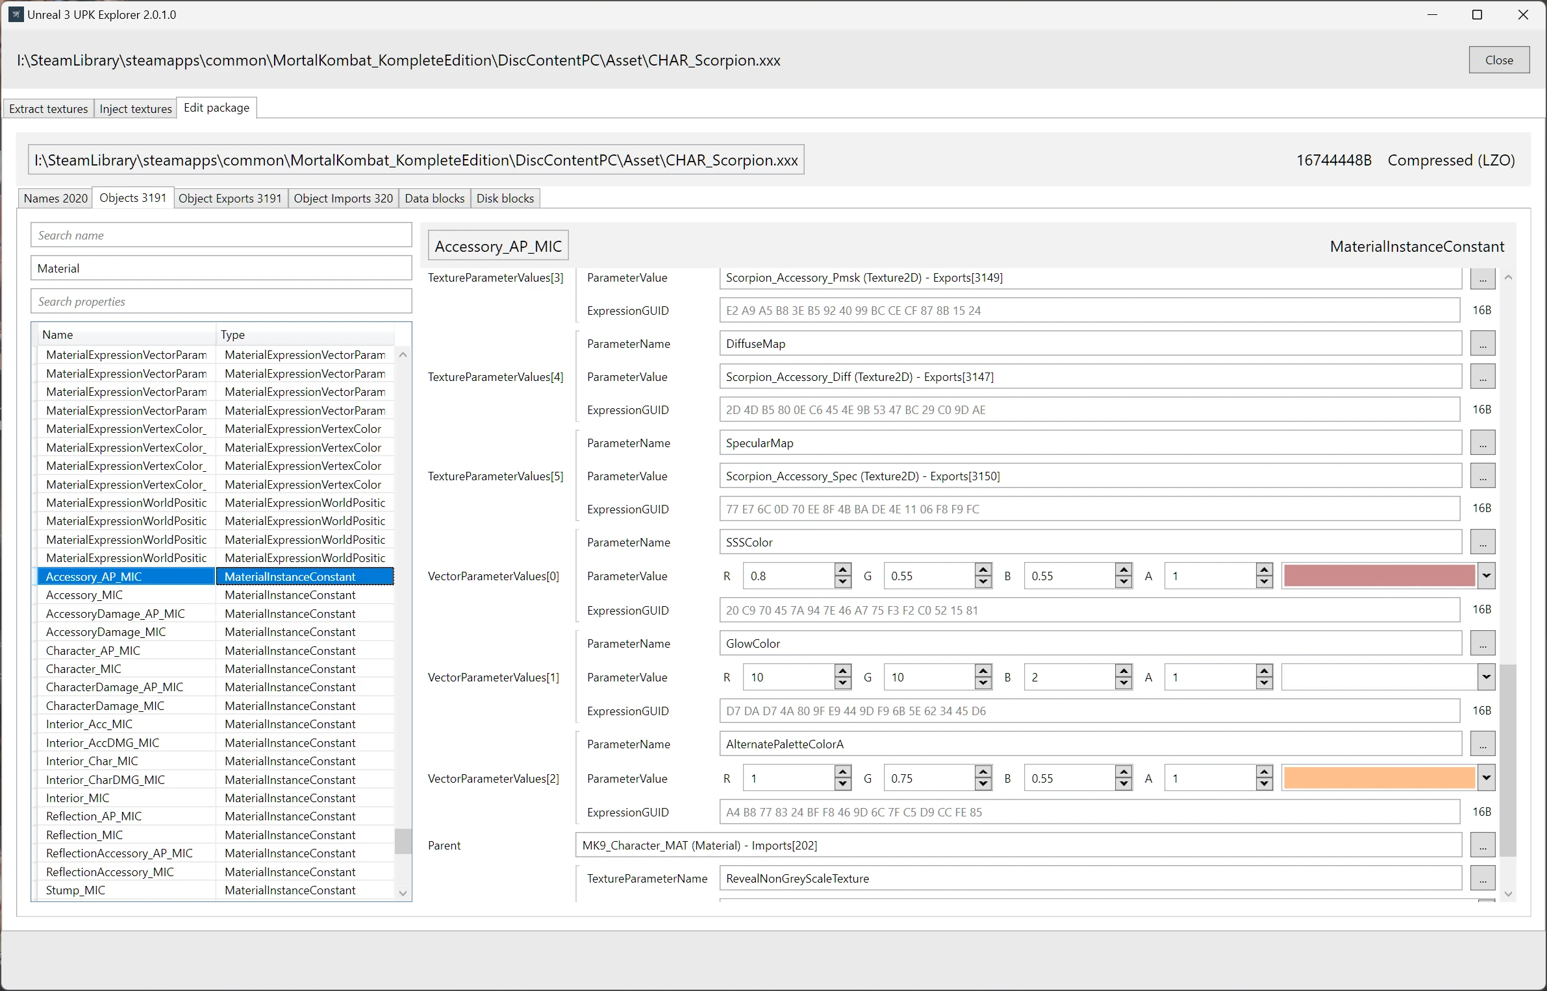
Task: Open the Data blocks tab
Action: click(434, 199)
